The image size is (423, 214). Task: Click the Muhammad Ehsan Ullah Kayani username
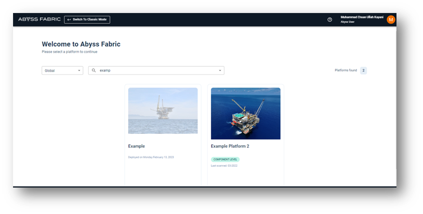pyautogui.click(x=362, y=17)
